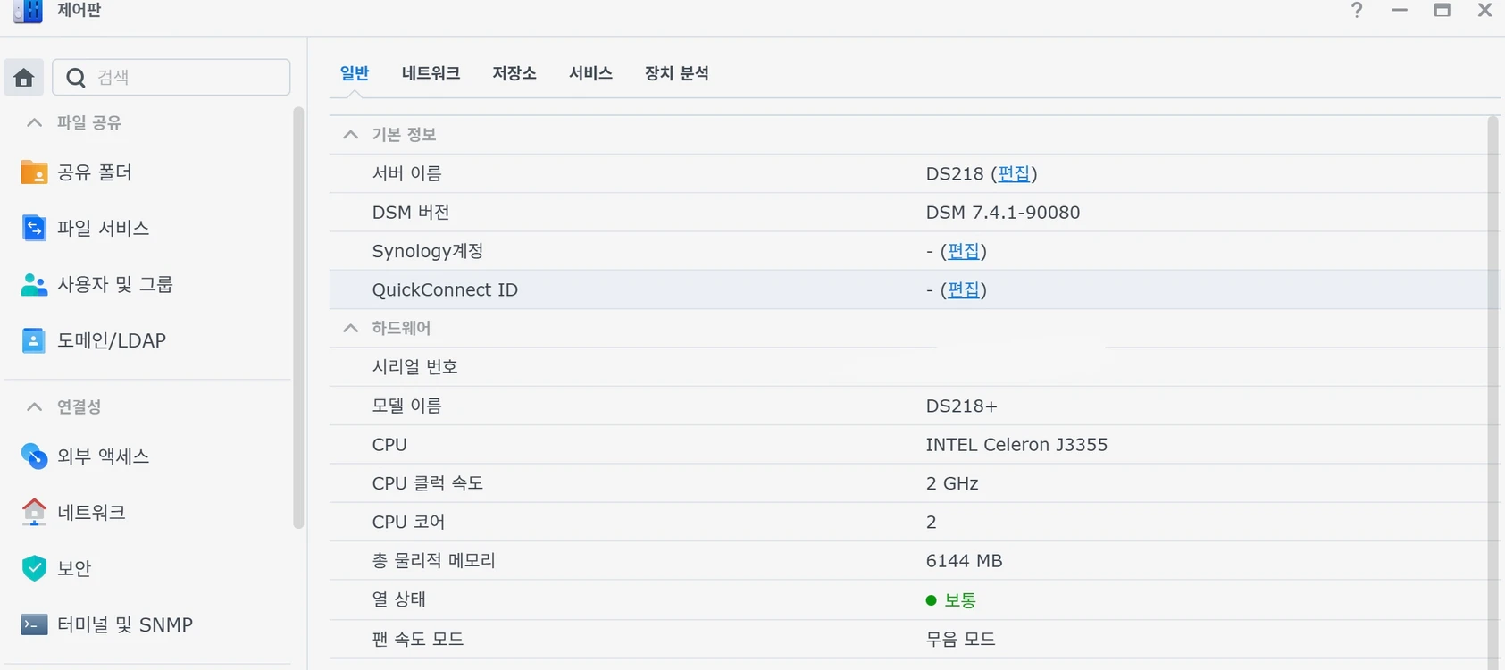Open Control Panel home via house icon
The image size is (1505, 670).
click(24, 78)
